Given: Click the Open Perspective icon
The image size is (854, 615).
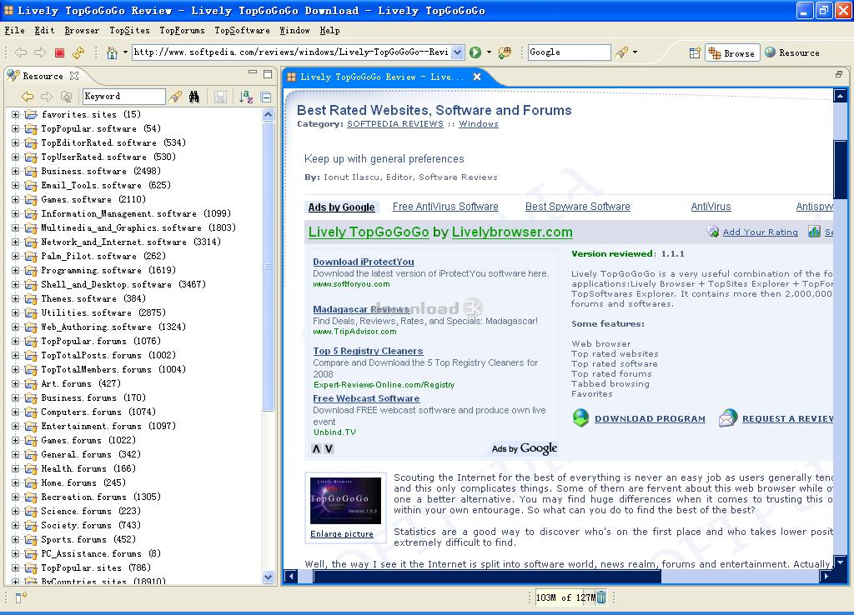Looking at the screenshot, I should point(695,52).
